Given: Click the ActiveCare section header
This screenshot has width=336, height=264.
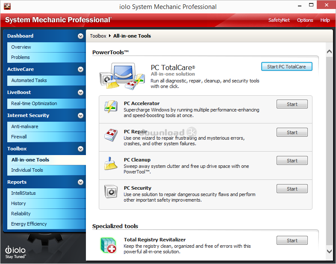Looking at the screenshot, I should [x=45, y=69].
